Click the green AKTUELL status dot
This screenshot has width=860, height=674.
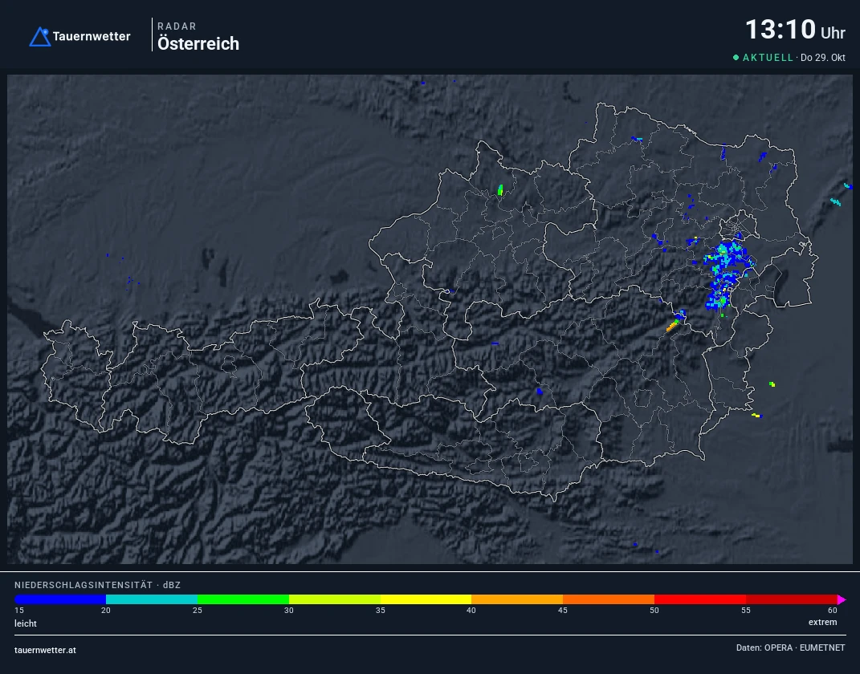[x=736, y=58]
